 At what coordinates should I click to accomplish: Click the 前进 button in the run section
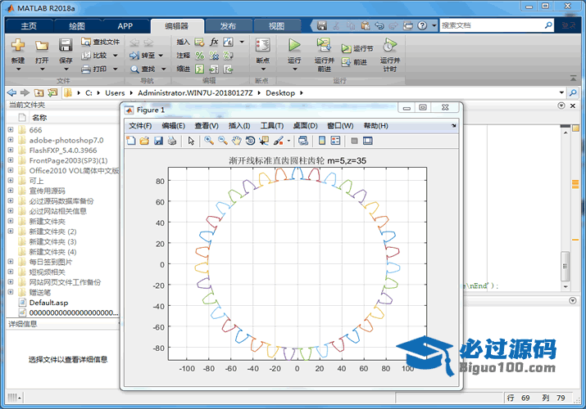[x=354, y=62]
